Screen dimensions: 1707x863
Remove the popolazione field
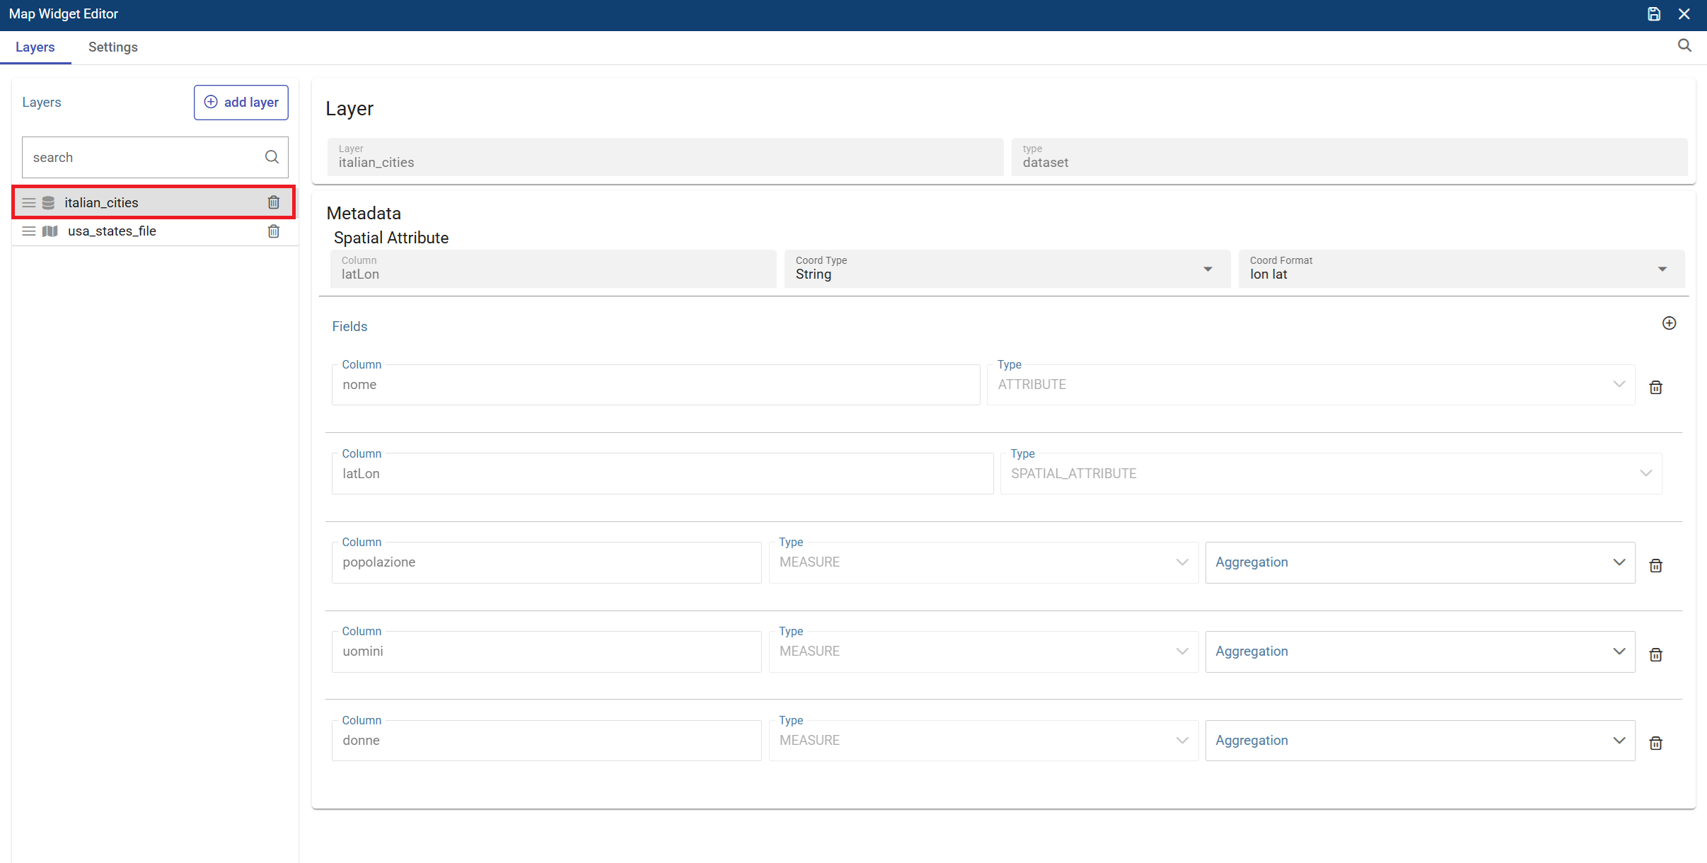[x=1656, y=565]
